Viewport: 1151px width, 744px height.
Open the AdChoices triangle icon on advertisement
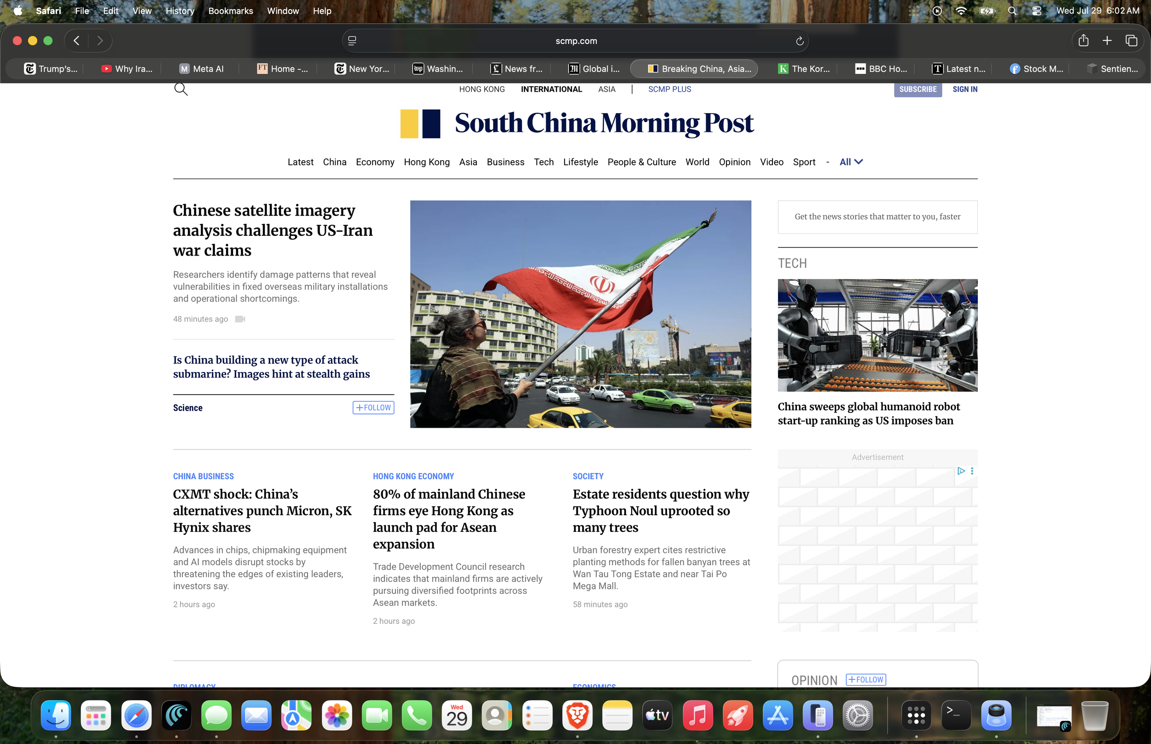pyautogui.click(x=961, y=471)
